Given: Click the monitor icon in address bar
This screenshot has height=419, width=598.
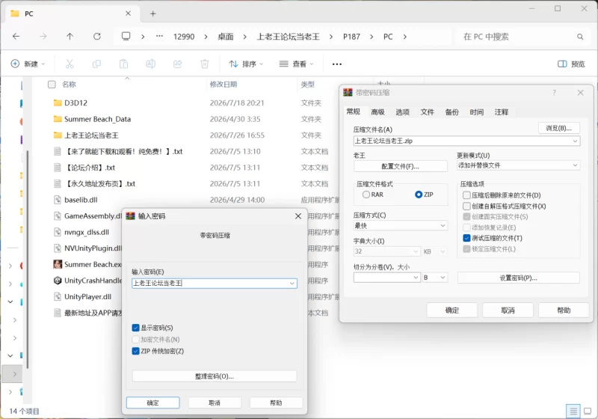Looking at the screenshot, I should [126, 36].
